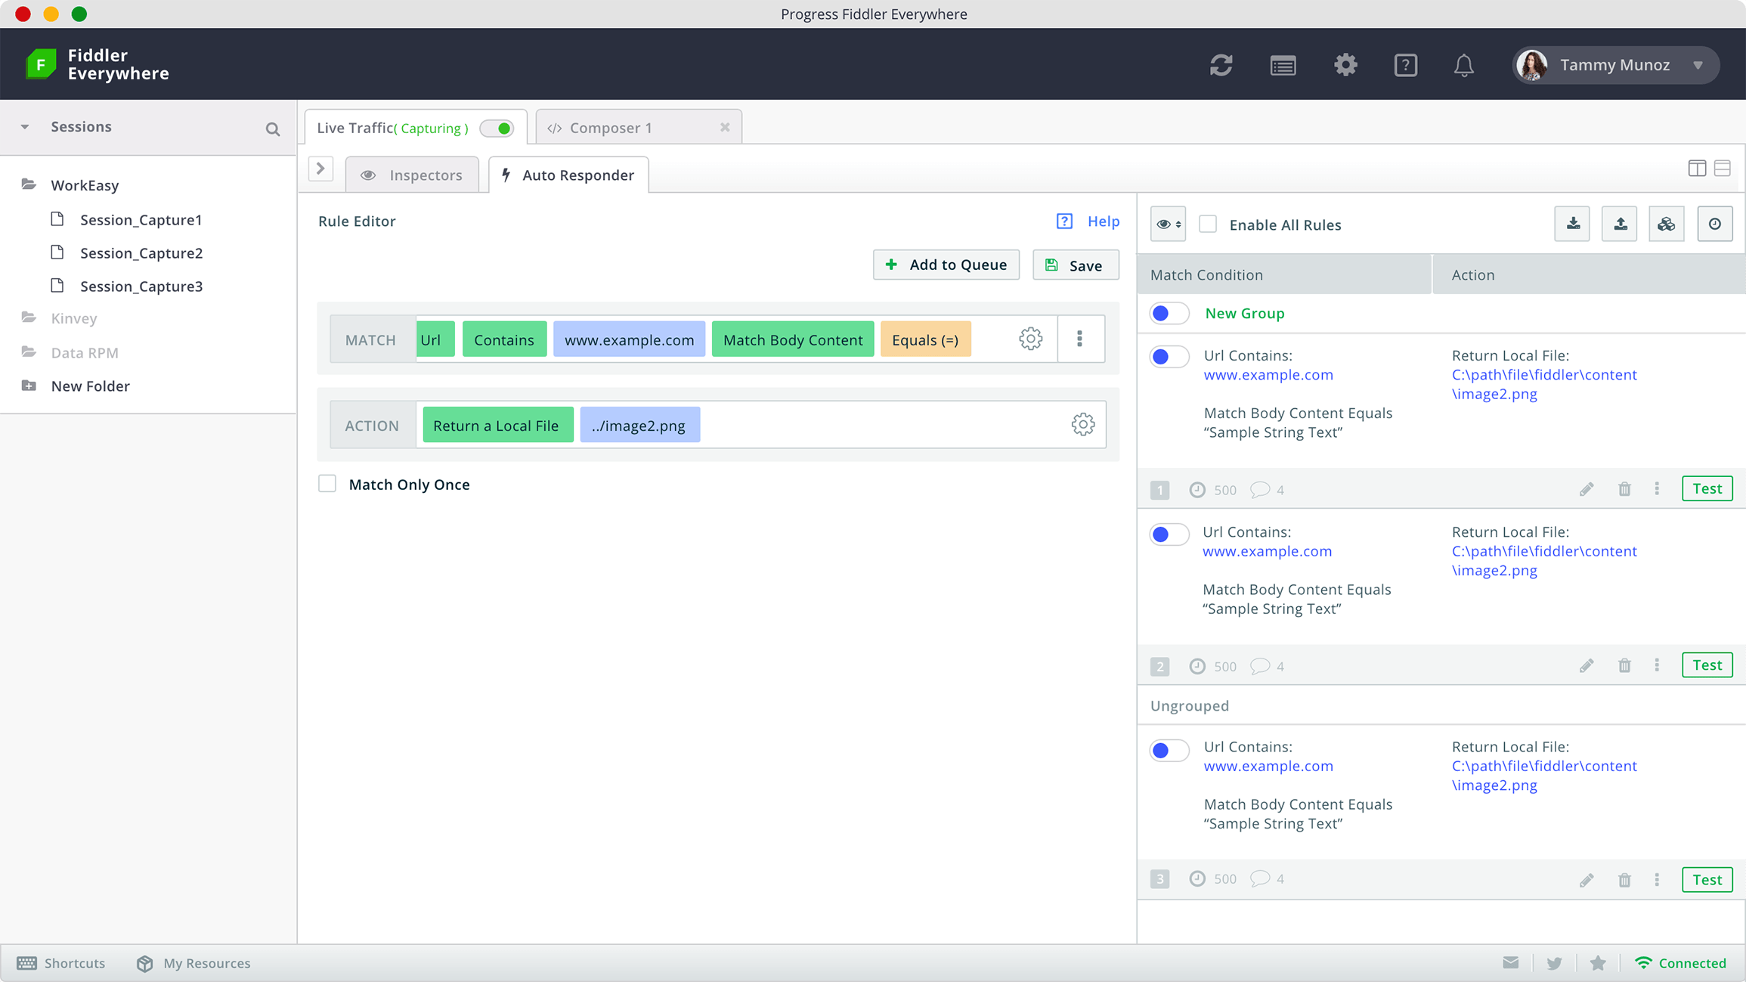The width and height of the screenshot is (1746, 982).
Task: Switch to stacked rows layout icon
Action: click(x=1723, y=168)
